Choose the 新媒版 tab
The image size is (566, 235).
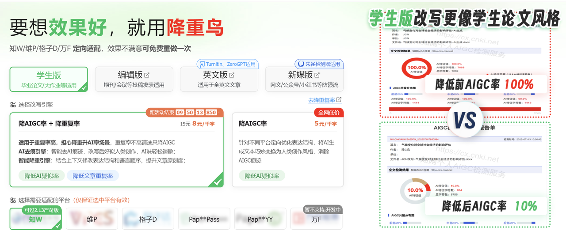click(x=304, y=79)
